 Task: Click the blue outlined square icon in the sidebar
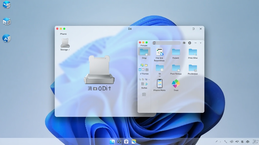point(140,70)
